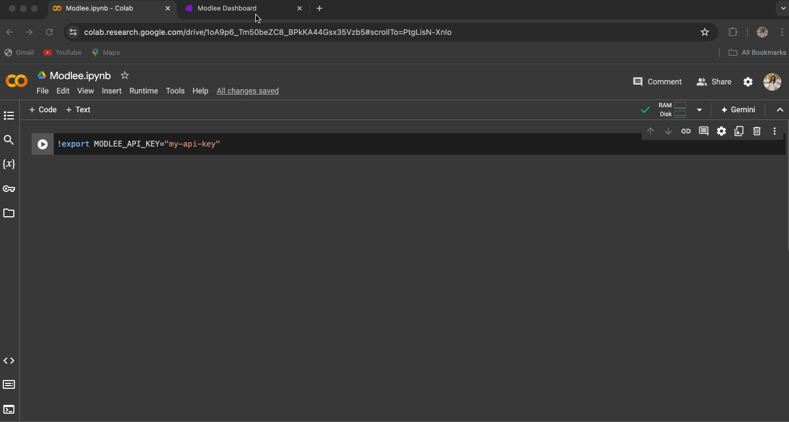
Task: Add a new Text cell
Action: pyautogui.click(x=78, y=110)
